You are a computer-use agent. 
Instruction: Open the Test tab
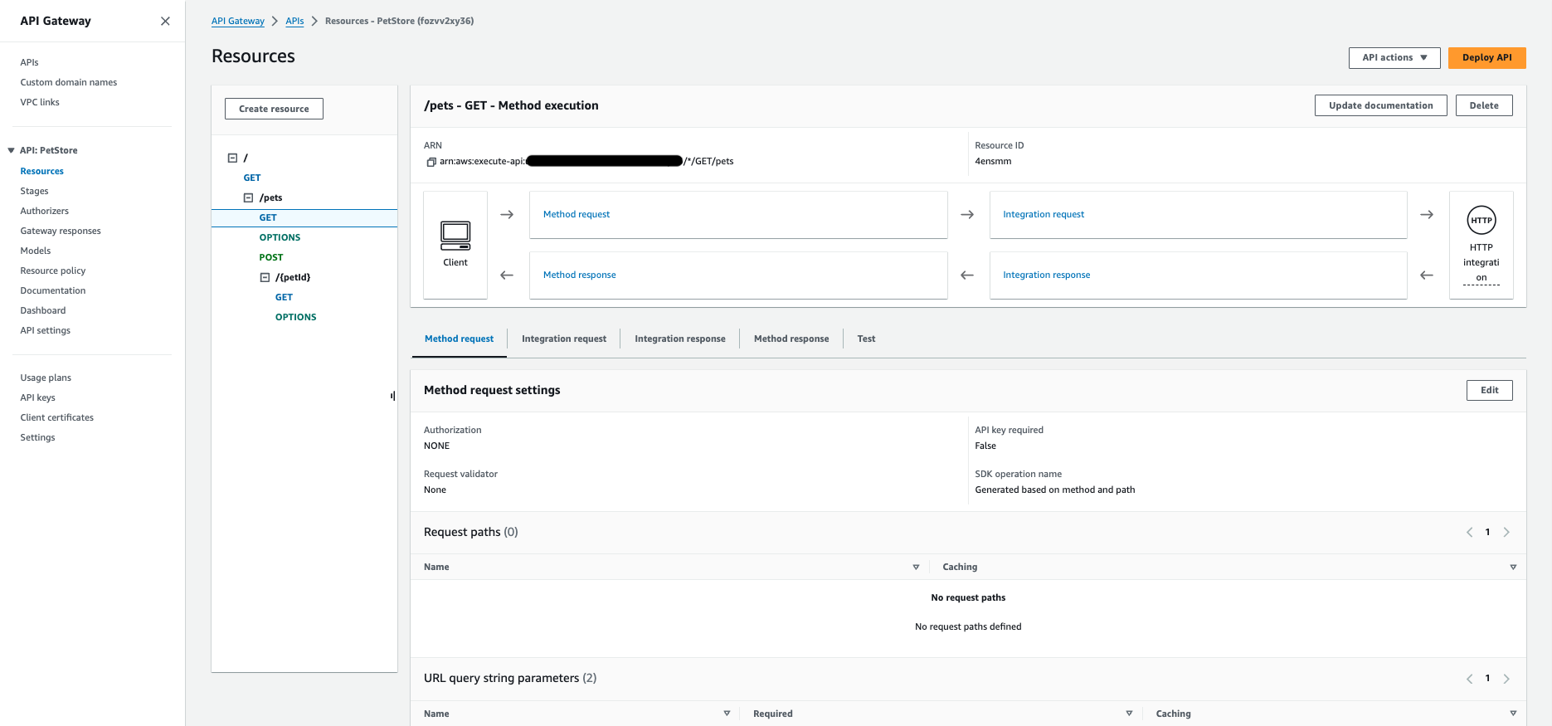pyautogui.click(x=866, y=339)
